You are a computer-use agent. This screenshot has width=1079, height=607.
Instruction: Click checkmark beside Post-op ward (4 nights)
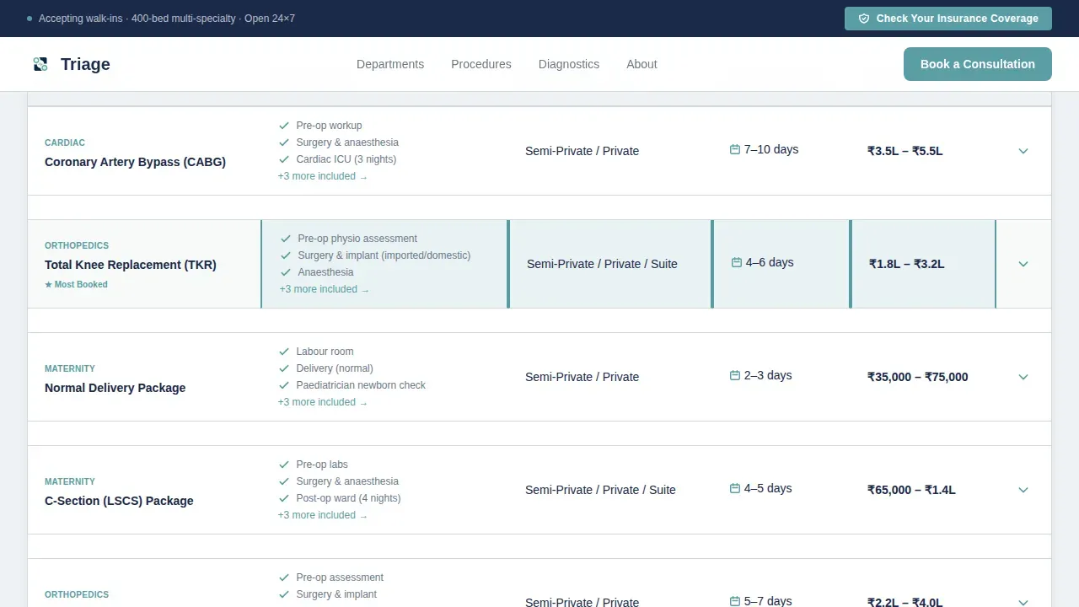pyautogui.click(x=284, y=498)
